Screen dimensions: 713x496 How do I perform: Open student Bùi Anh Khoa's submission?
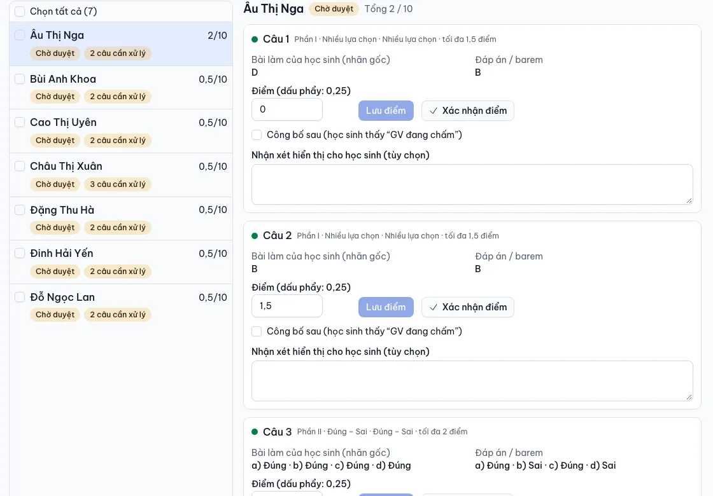click(121, 88)
